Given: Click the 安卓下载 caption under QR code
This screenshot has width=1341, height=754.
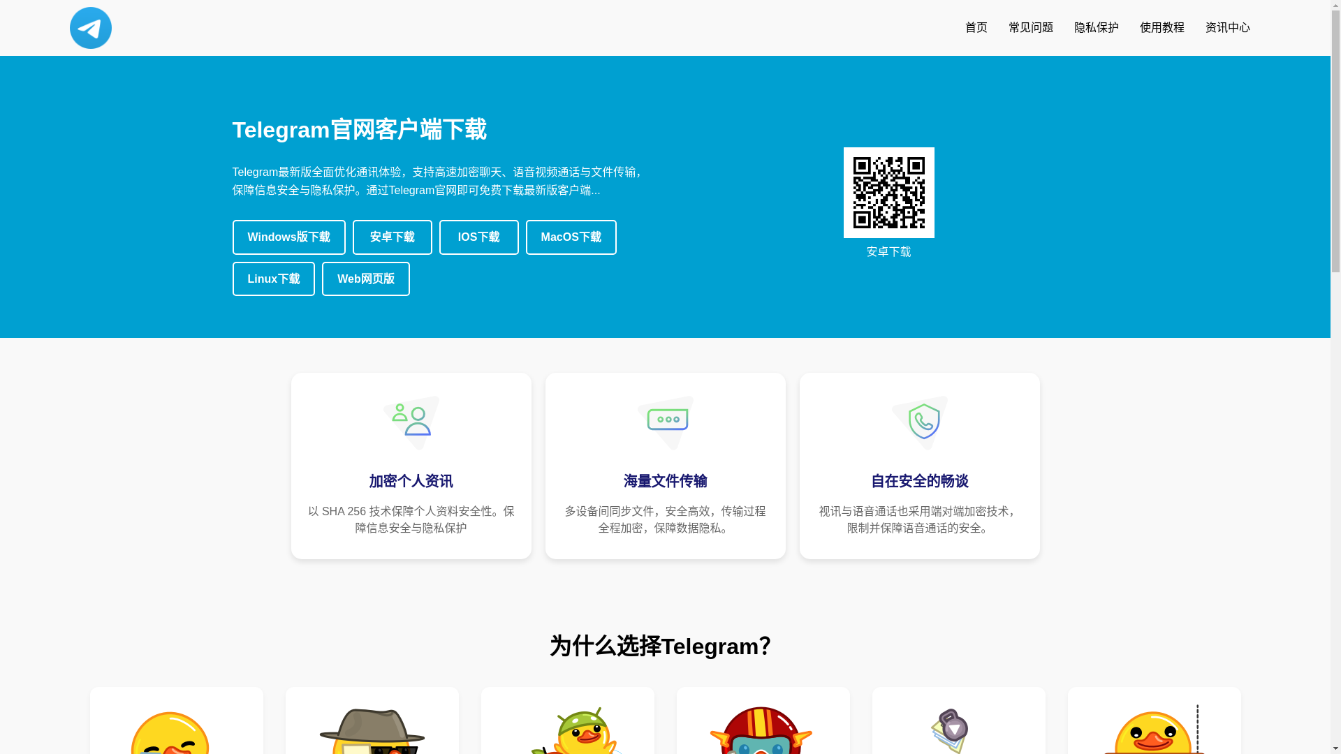Looking at the screenshot, I should tap(888, 252).
